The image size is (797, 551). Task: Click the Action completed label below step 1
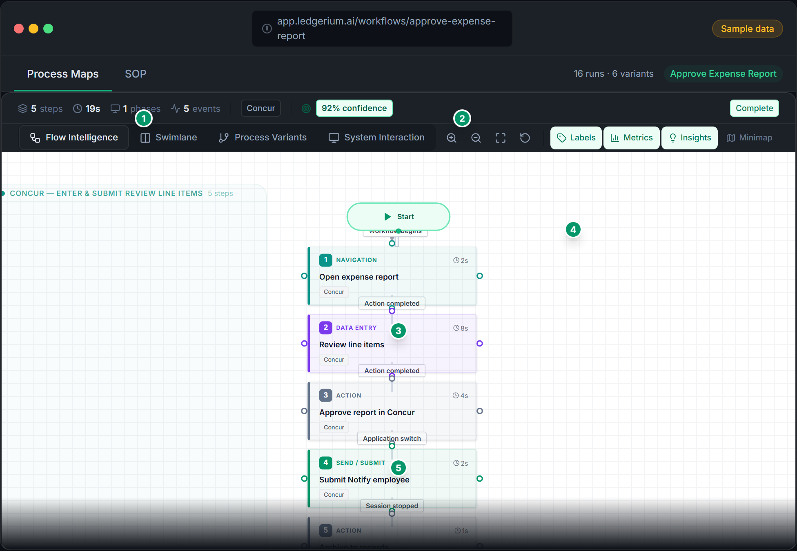[x=392, y=303]
